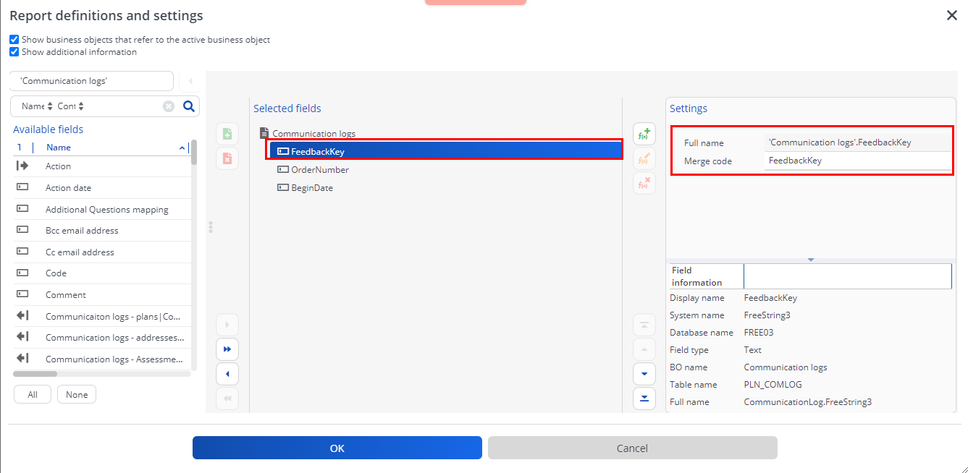Select 'Communicaiton logs - plans' row
The width and height of the screenshot is (968, 473).
pyautogui.click(x=101, y=316)
